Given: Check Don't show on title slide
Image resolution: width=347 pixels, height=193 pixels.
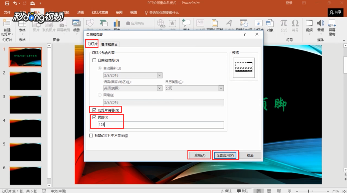Looking at the screenshot, I should tap(91, 135).
